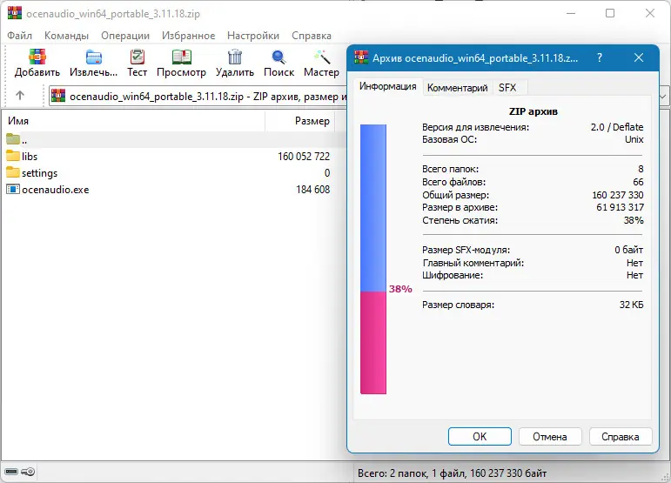This screenshot has width=671, height=483.
Task: Sort by the Имя column header
Action: [133, 121]
